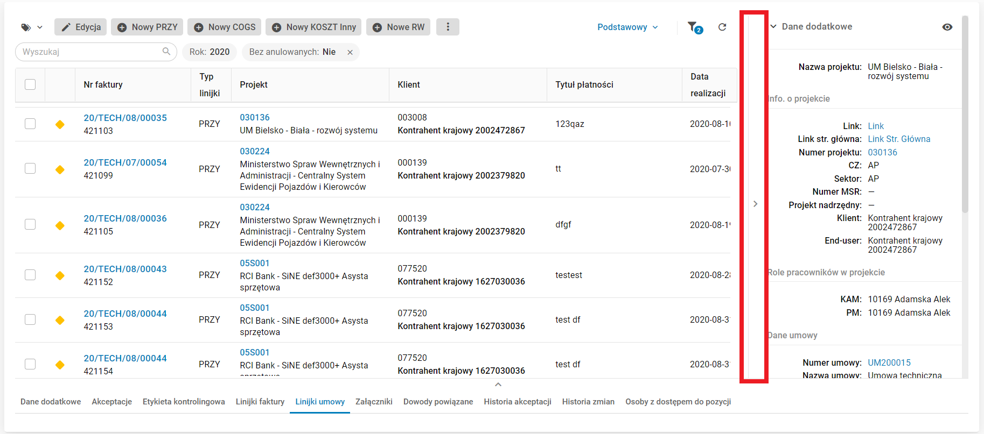
Task: Click the Nowy COGS button
Action: [225, 27]
